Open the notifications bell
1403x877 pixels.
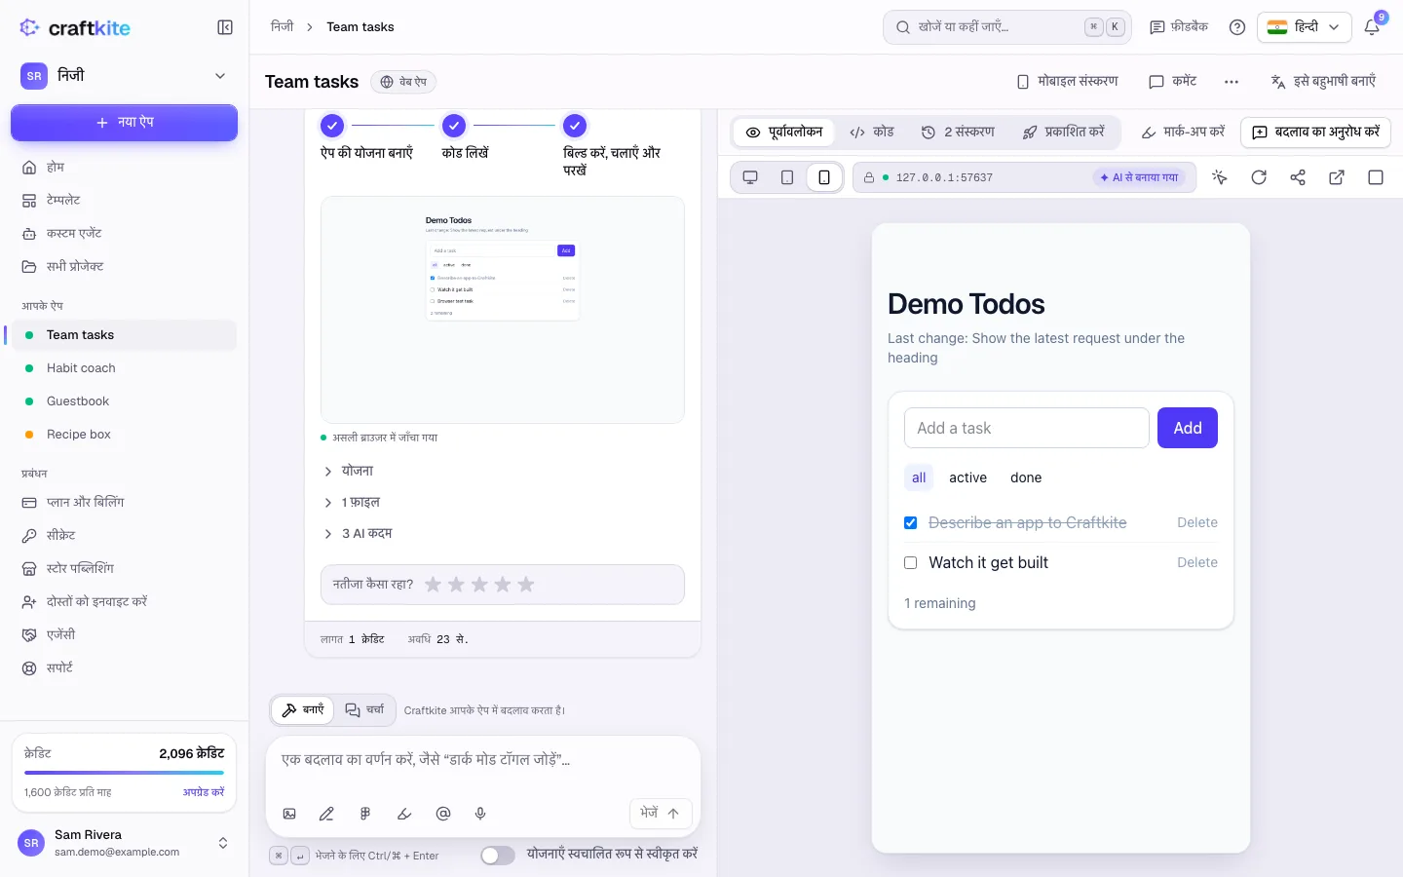pyautogui.click(x=1372, y=27)
